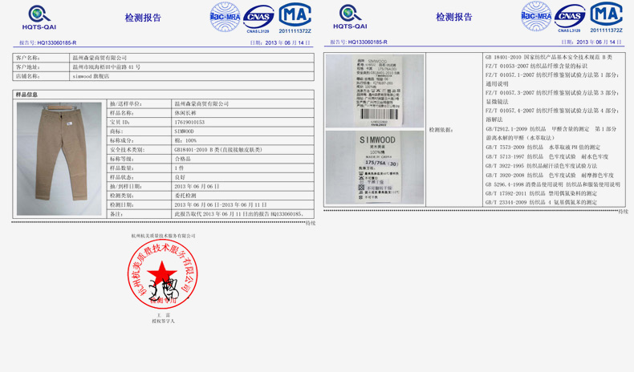Click the GB/T 3920-2008 standard line
634x372 pixels.
click(x=550, y=176)
